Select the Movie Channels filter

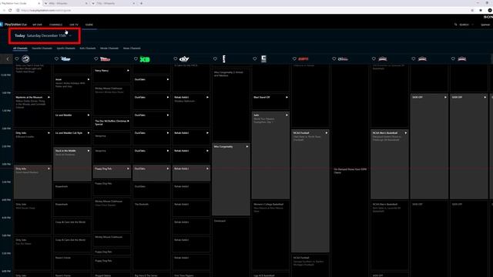[x=109, y=48]
